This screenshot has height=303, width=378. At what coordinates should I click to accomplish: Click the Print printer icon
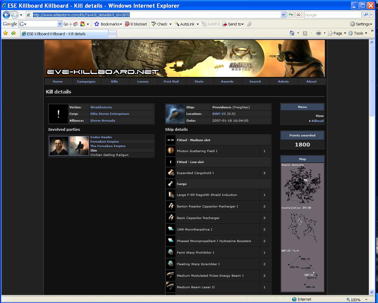tap(318, 33)
